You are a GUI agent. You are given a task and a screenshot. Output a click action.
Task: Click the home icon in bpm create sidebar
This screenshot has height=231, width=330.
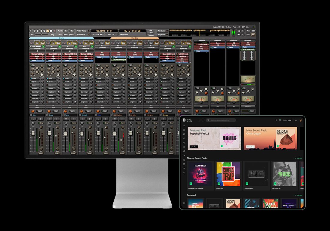[x=184, y=130]
